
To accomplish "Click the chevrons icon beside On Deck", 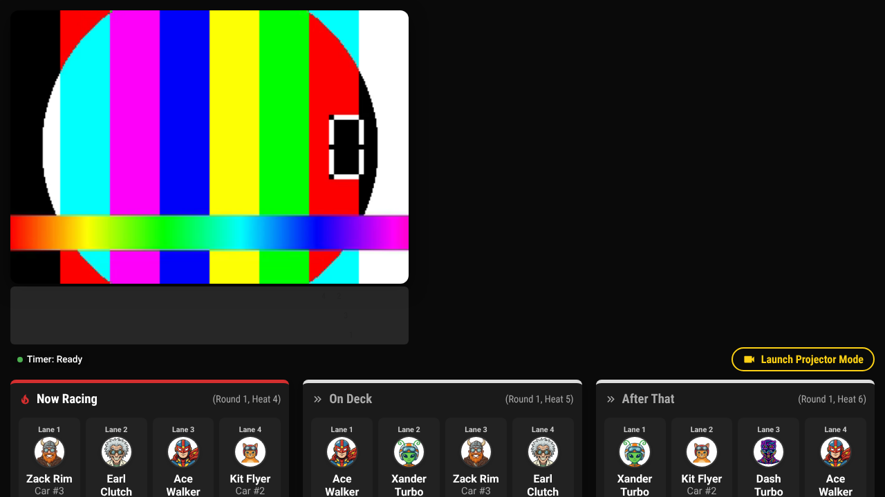I will [318, 399].
